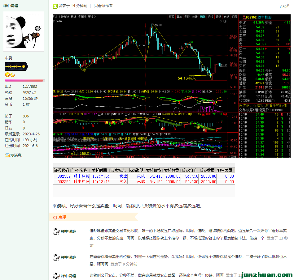The image size is (294, 280).
Task: Click the 中尉 rank badge with stars
Action: tap(16, 66)
